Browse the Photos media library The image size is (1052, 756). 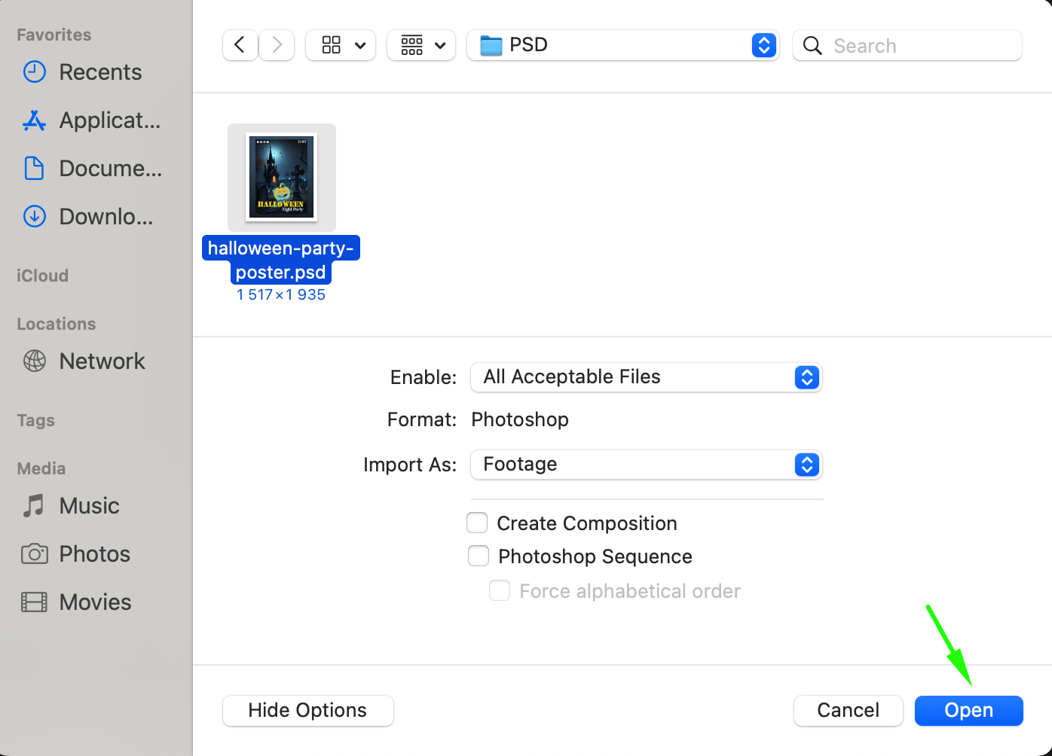(94, 554)
